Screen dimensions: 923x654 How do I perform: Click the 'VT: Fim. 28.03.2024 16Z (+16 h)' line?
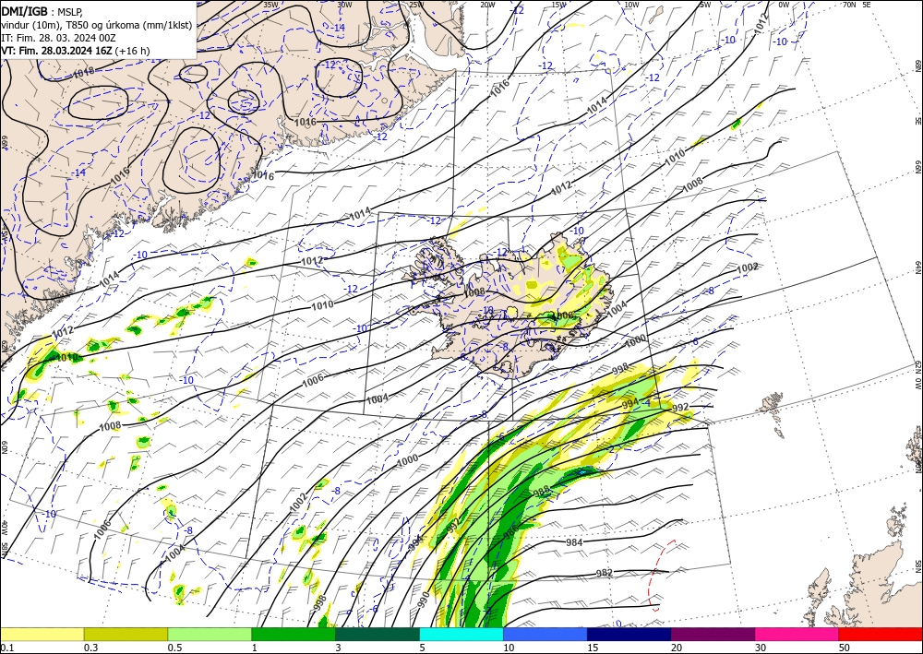[x=76, y=51]
